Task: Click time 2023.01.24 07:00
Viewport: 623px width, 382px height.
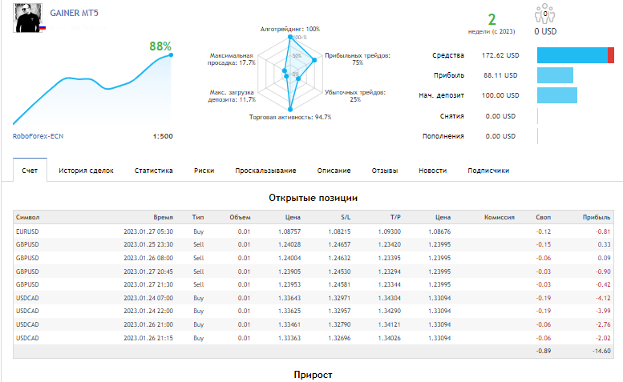Action: pos(148,298)
